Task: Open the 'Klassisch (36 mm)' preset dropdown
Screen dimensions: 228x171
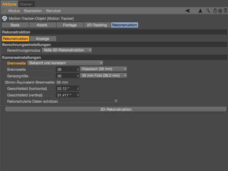Action: [104, 69]
